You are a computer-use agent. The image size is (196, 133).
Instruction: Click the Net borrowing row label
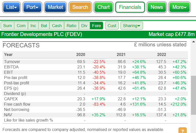(x=17, y=110)
